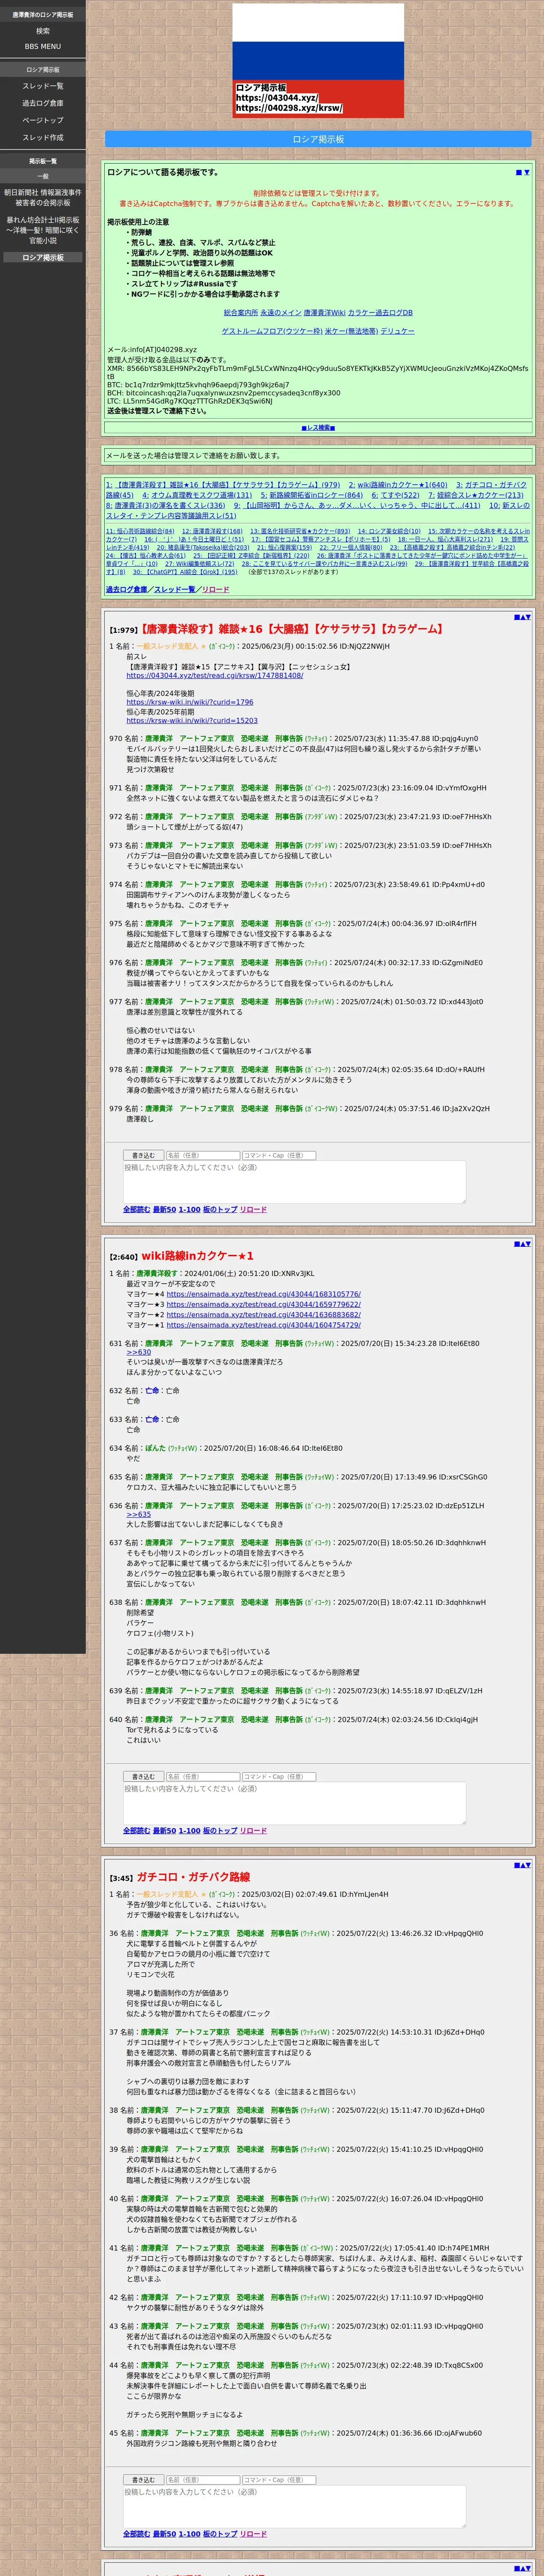This screenshot has height=2576, width=544.
Task: Click the ■ icon of thread 雑談★16
Action: pyautogui.click(x=516, y=617)
